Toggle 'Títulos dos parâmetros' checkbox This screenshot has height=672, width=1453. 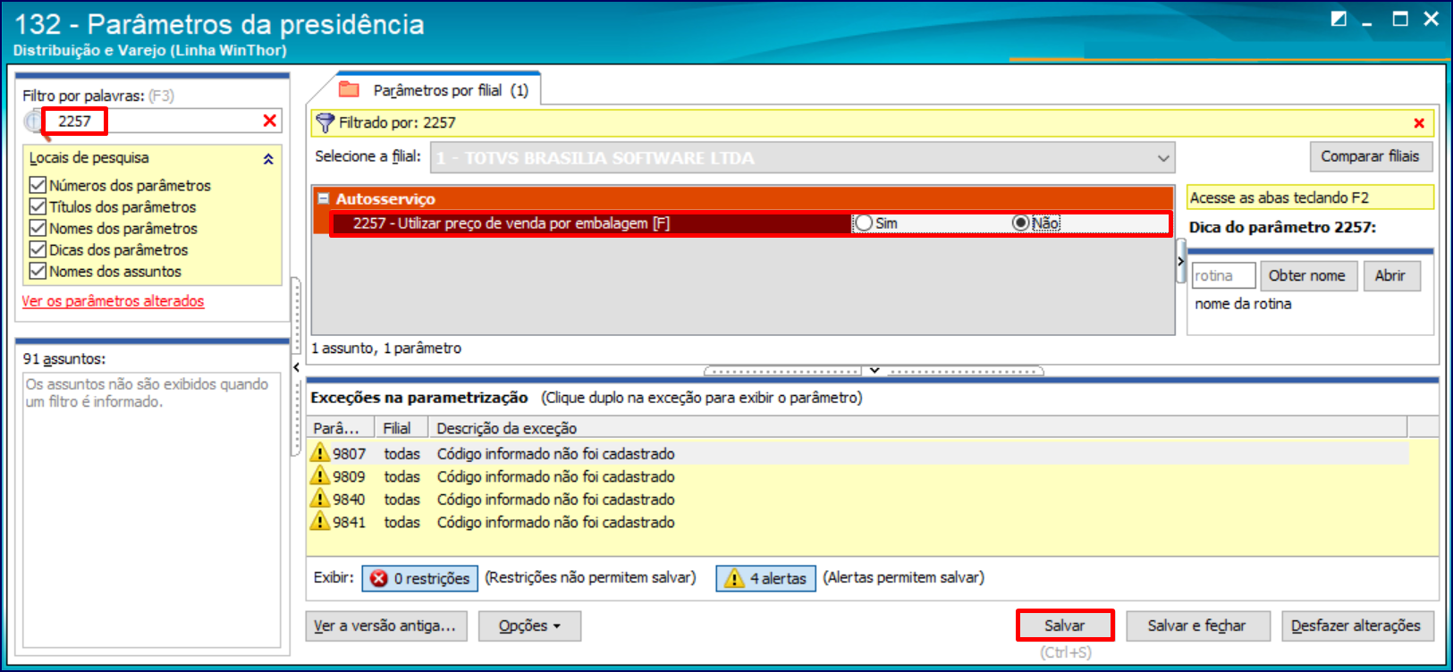pos(38,206)
